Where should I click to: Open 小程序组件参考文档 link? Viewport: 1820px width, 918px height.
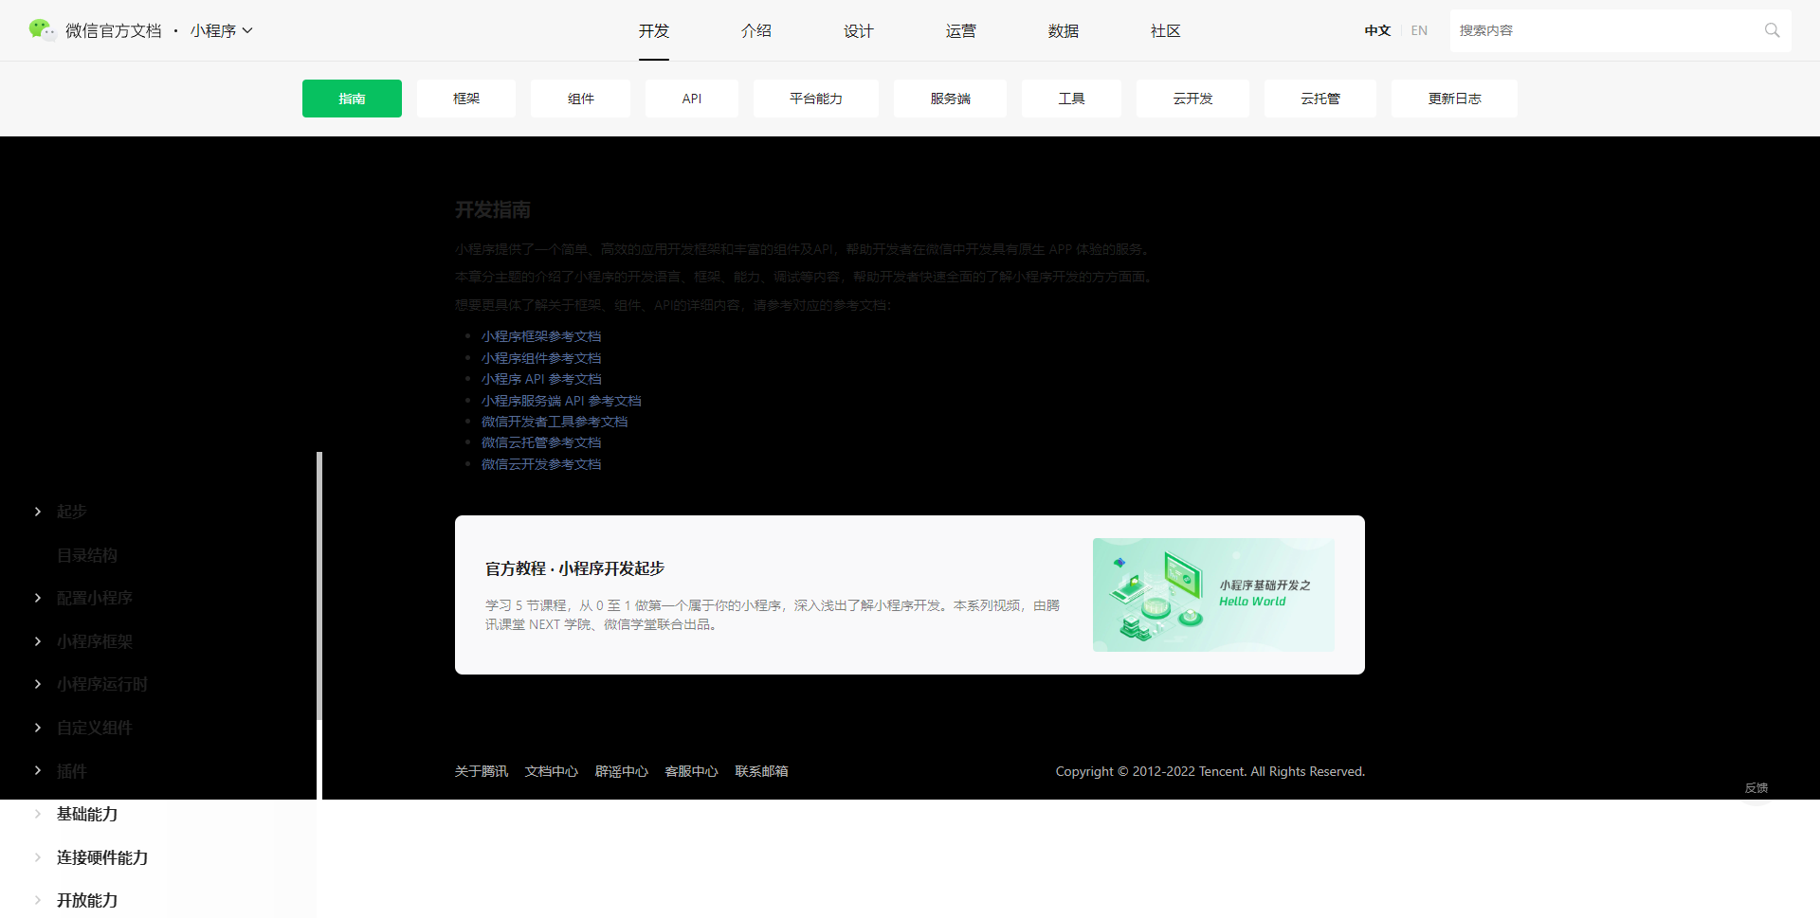[x=541, y=358]
